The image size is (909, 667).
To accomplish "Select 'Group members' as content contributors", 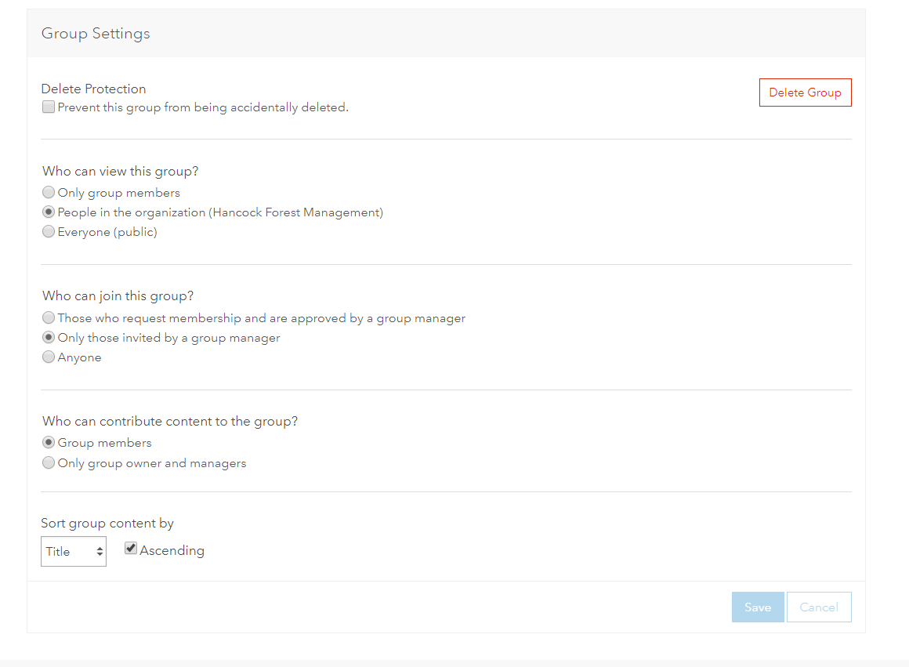I will (49, 443).
